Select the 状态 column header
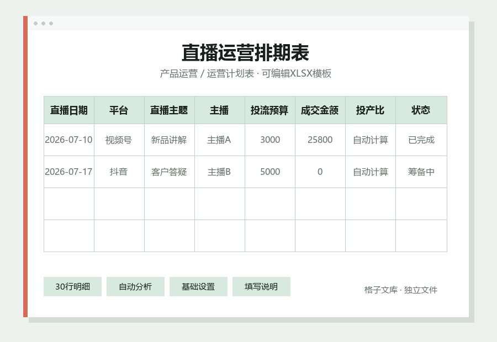This screenshot has width=497, height=342. pyautogui.click(x=421, y=110)
